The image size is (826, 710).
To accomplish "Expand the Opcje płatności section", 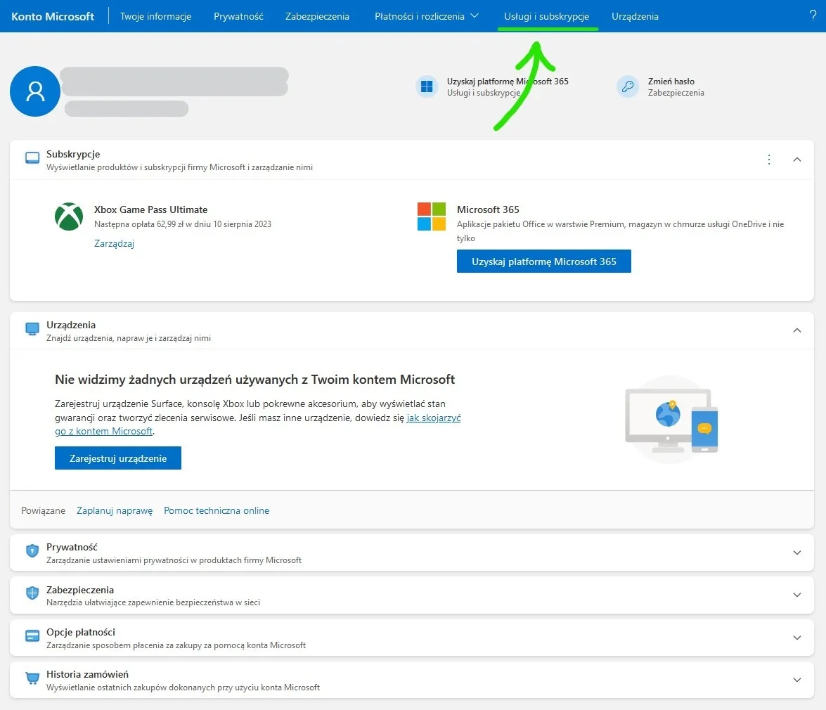I will 797,638.
